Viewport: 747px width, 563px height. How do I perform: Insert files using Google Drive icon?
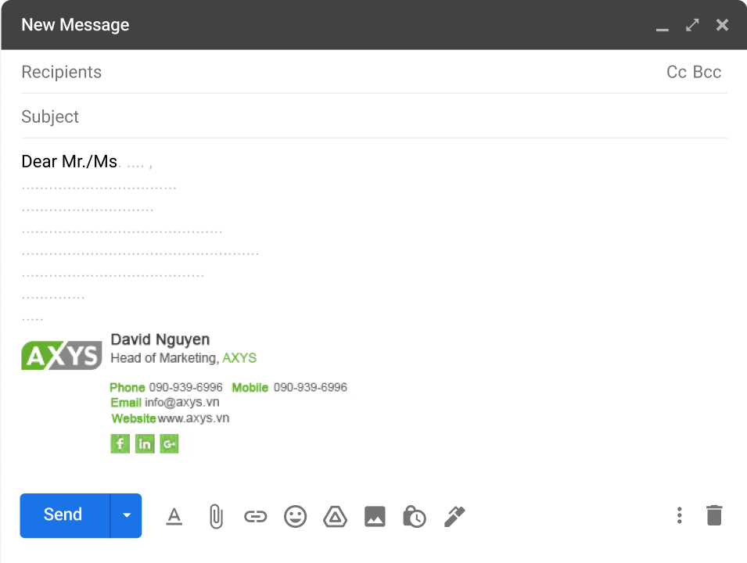coord(335,516)
